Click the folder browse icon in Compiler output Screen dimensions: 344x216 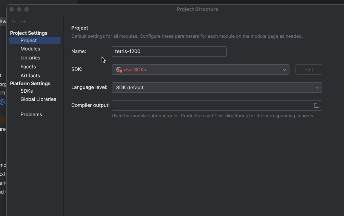316,105
